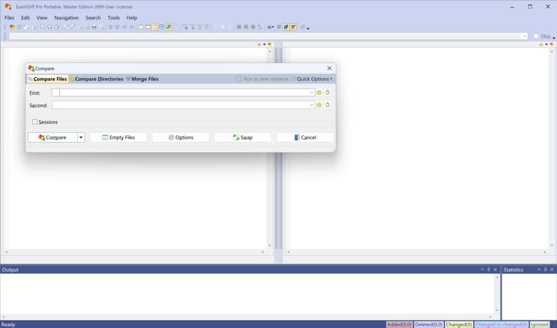Open the Compare button's dropdown arrow
557x328 pixels.
coord(81,138)
